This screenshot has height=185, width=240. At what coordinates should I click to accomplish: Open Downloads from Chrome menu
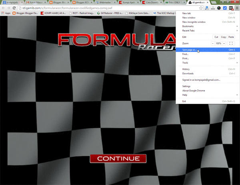pos(208,73)
